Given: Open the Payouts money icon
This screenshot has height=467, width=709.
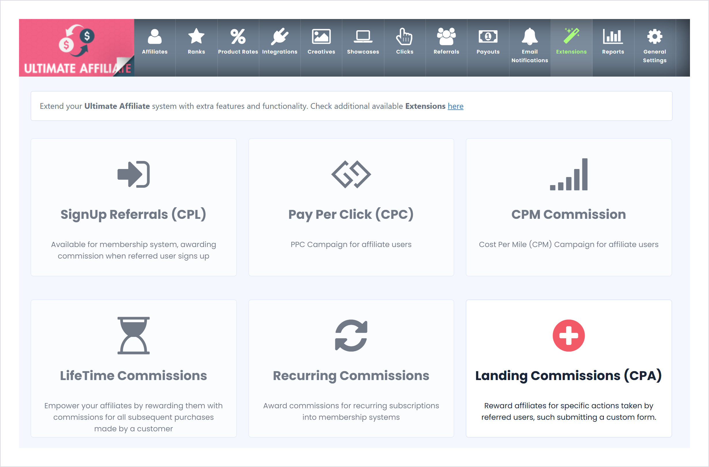Looking at the screenshot, I should [488, 36].
